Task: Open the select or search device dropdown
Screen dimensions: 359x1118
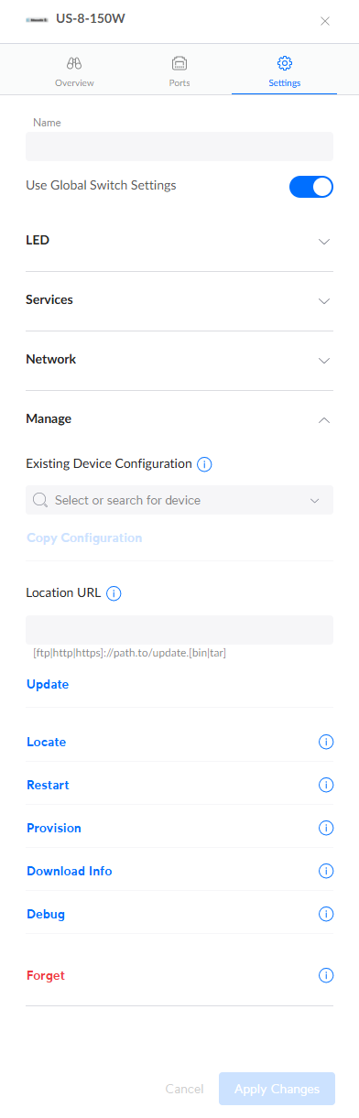Action: tap(179, 501)
